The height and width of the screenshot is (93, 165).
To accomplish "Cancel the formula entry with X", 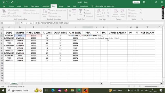I will (22, 23).
